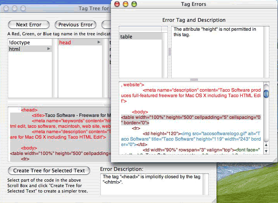Select the !doctype row in tag tree
278x203 pixels.
pyautogui.click(x=30, y=42)
